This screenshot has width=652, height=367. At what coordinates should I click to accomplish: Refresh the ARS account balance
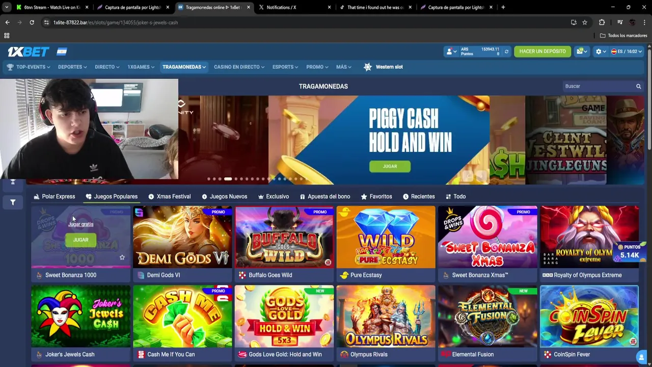[x=506, y=51]
